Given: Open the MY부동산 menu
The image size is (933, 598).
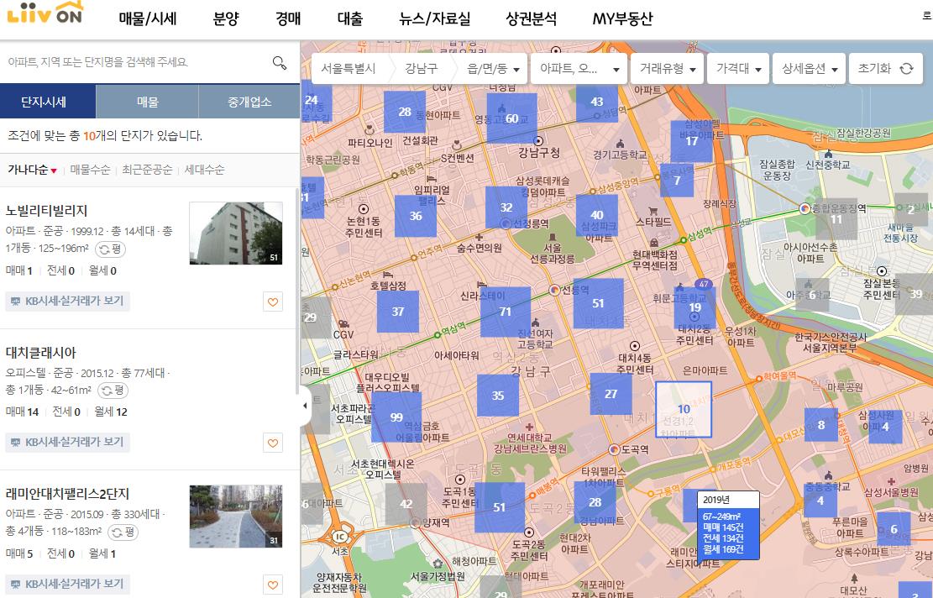Looking at the screenshot, I should [x=622, y=19].
